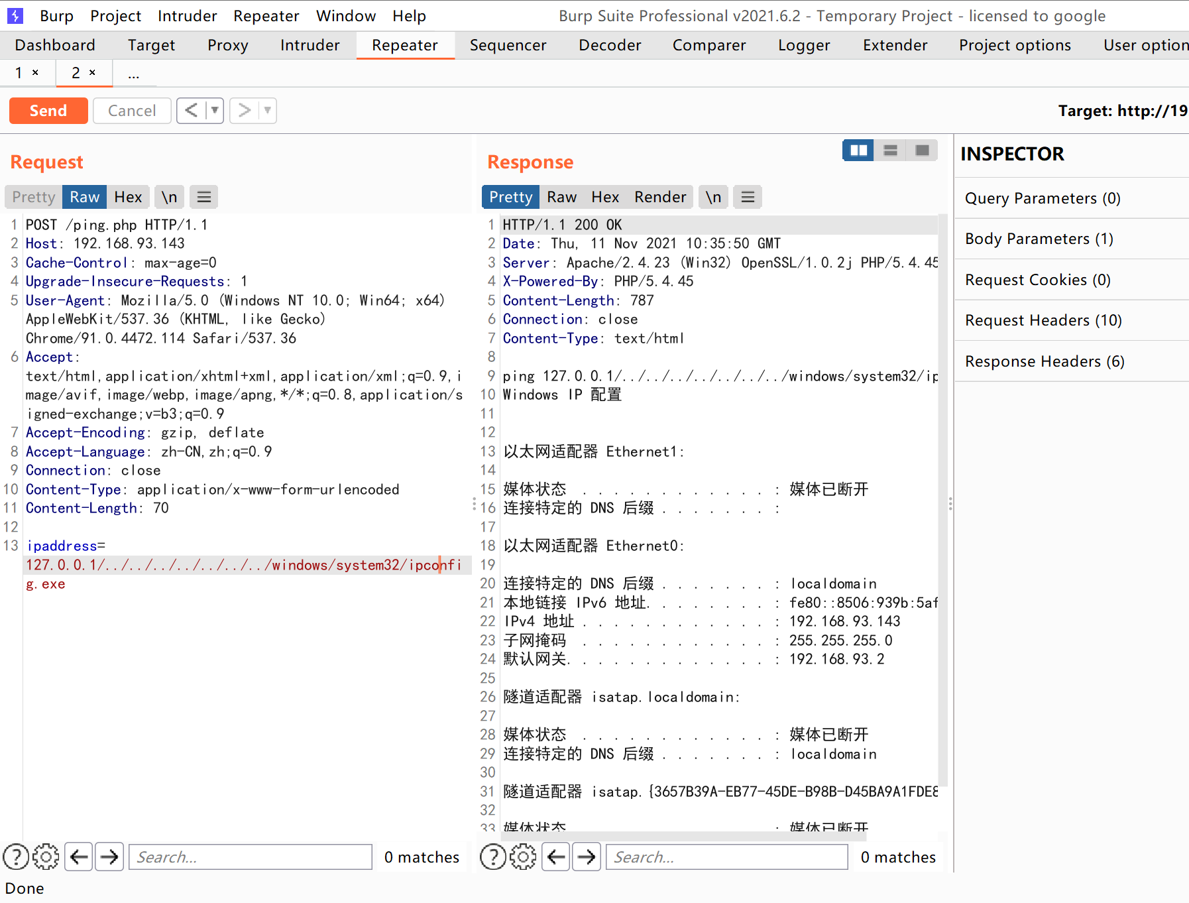Click the Target URL label
Viewport: 1189px width, 903px height.
click(x=1123, y=110)
